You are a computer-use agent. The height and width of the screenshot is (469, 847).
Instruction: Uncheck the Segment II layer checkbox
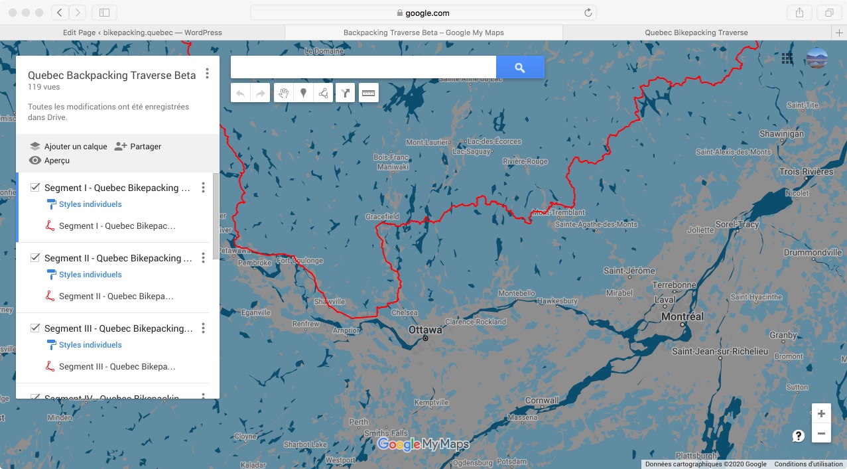35,258
